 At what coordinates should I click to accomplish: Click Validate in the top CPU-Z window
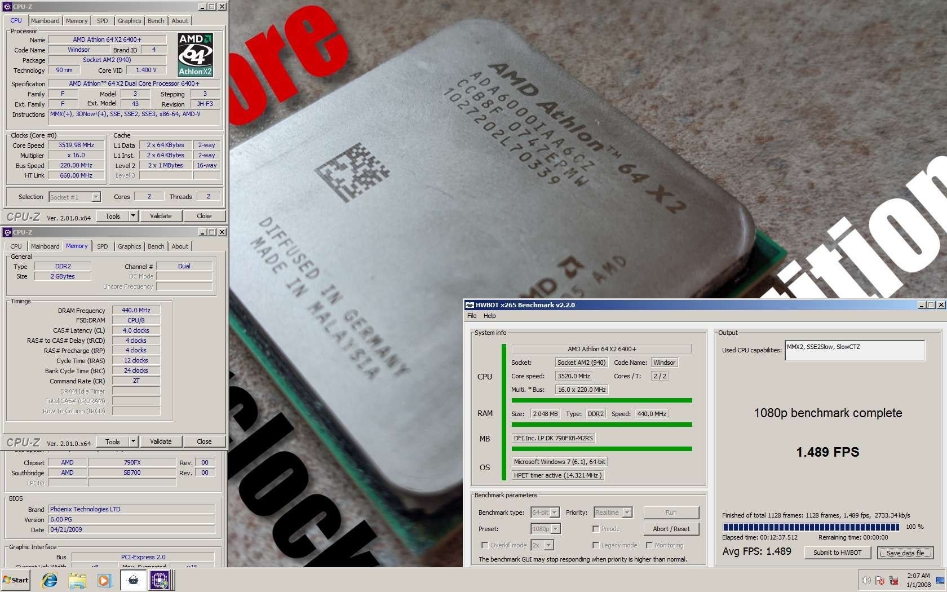tap(161, 216)
